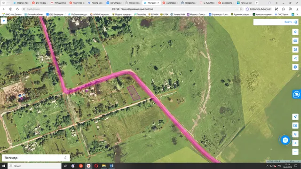Open the ruler measurement tool
301x169 pixels.
(x=295, y=41)
